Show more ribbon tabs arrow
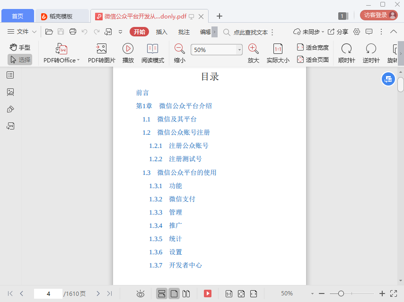The height and width of the screenshot is (302, 404). coord(214,32)
